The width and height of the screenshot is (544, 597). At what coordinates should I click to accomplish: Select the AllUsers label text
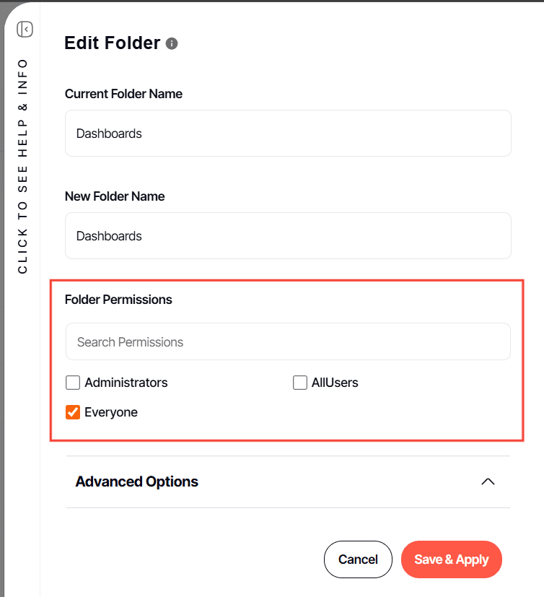(335, 383)
